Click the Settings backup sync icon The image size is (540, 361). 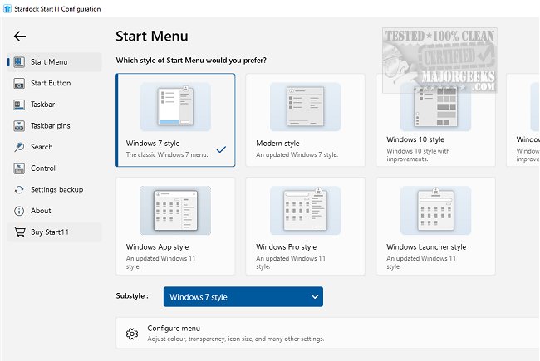[x=18, y=190]
